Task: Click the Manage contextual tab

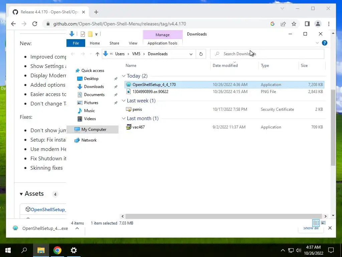Action: 163,35
